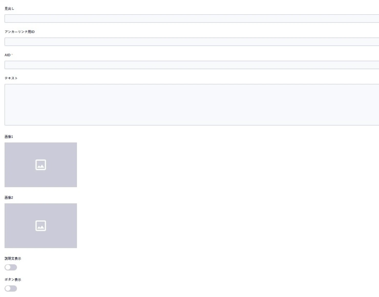Screen dimensions: 379x297
Task: Enable the 説明文表示 toggle switch
Action: [x=11, y=267]
